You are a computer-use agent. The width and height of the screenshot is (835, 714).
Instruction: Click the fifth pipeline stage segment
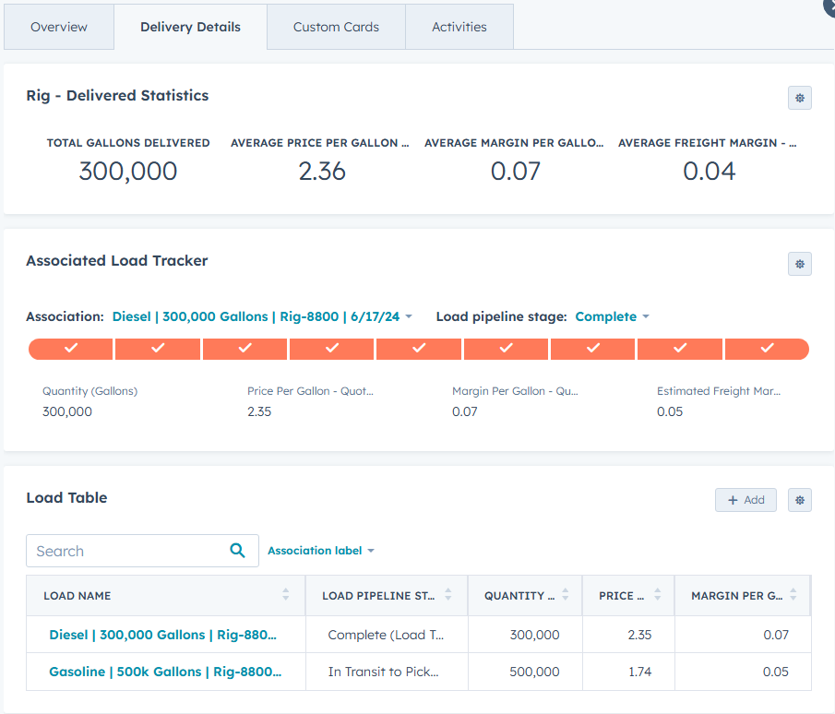tap(419, 349)
